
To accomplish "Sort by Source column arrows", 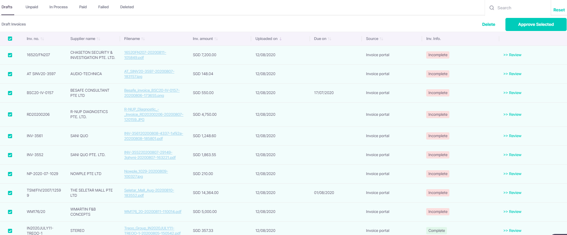I will click(382, 39).
